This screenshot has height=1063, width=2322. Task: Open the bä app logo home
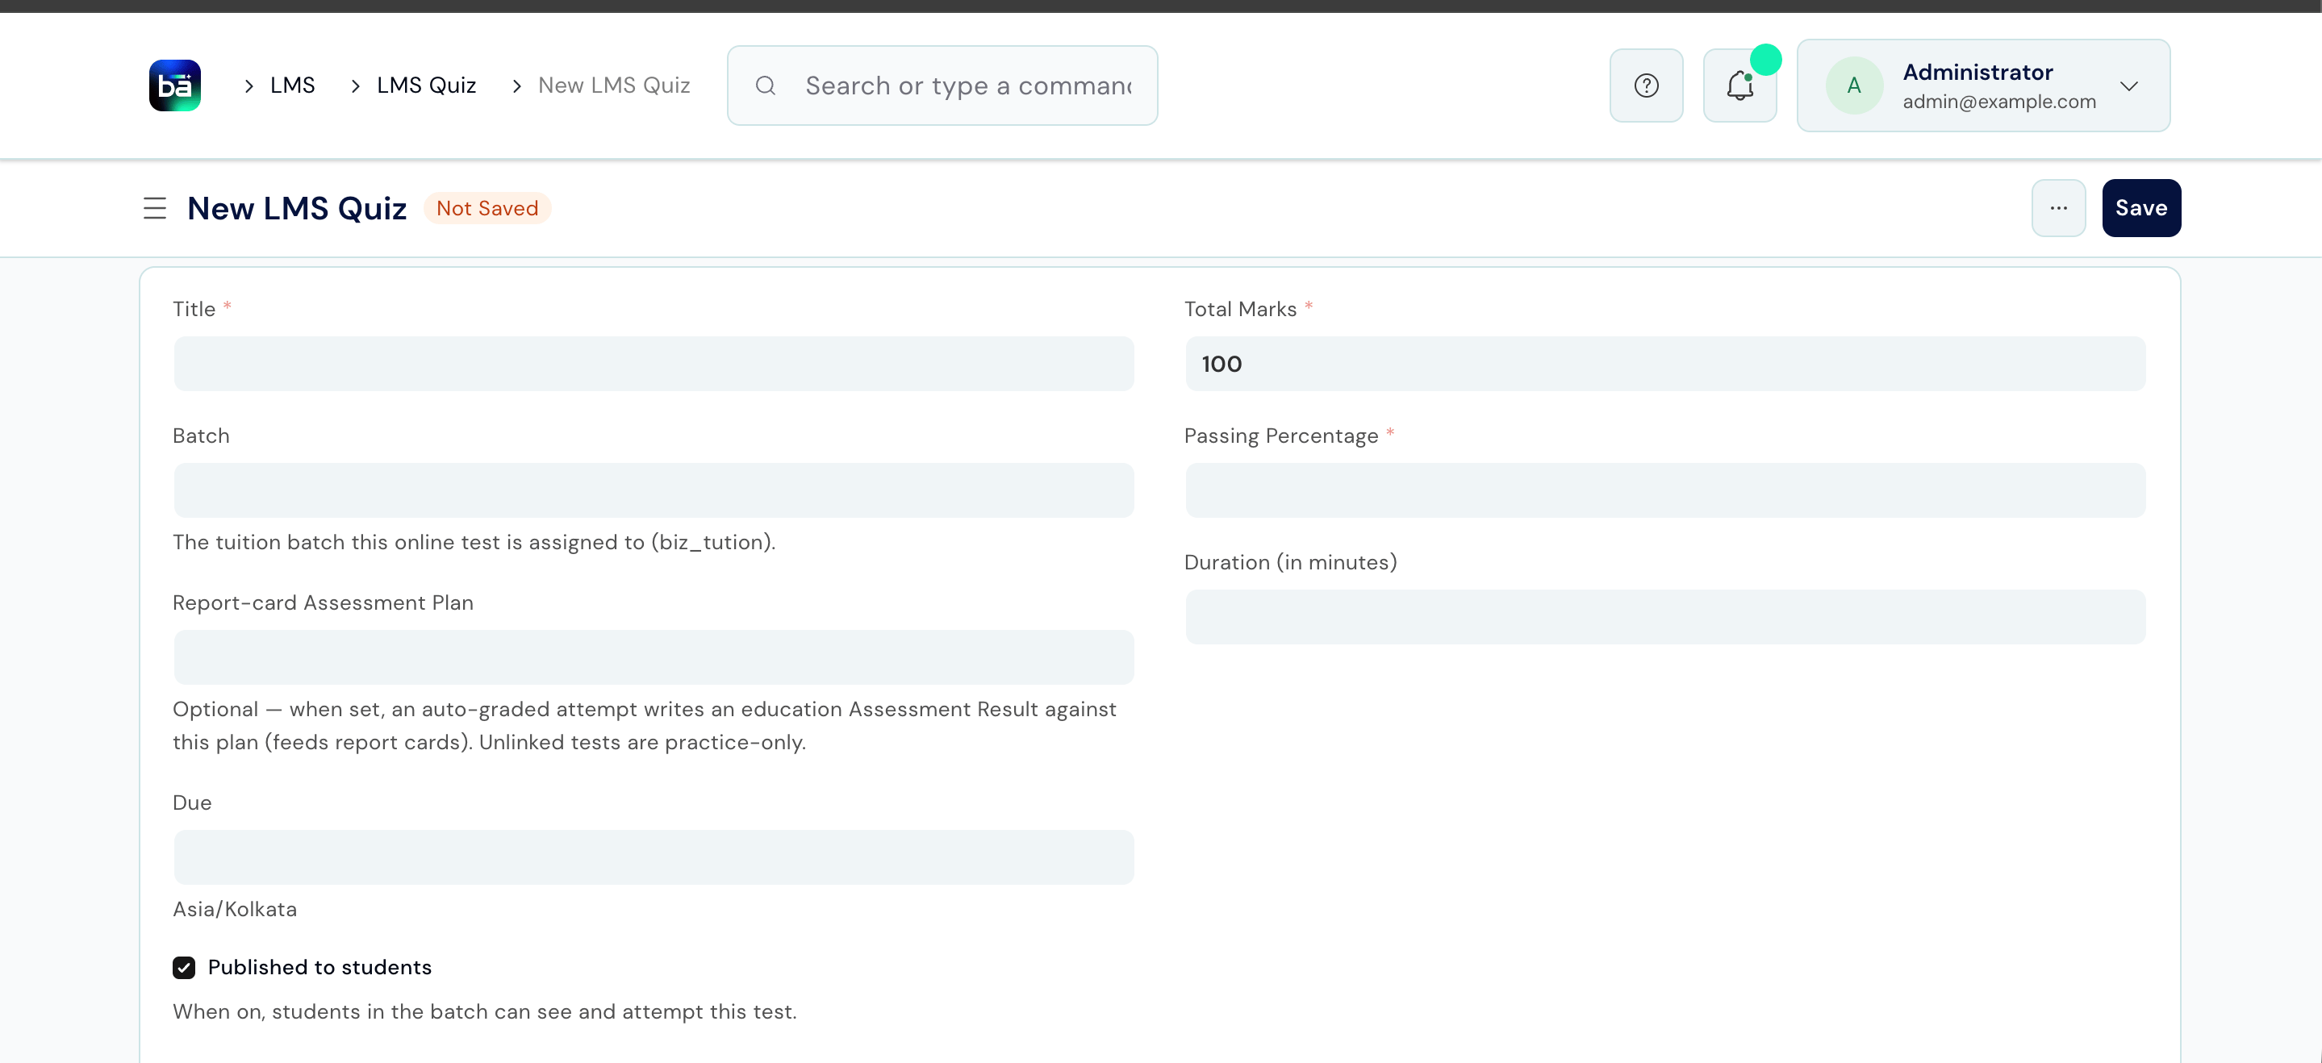[x=174, y=85]
